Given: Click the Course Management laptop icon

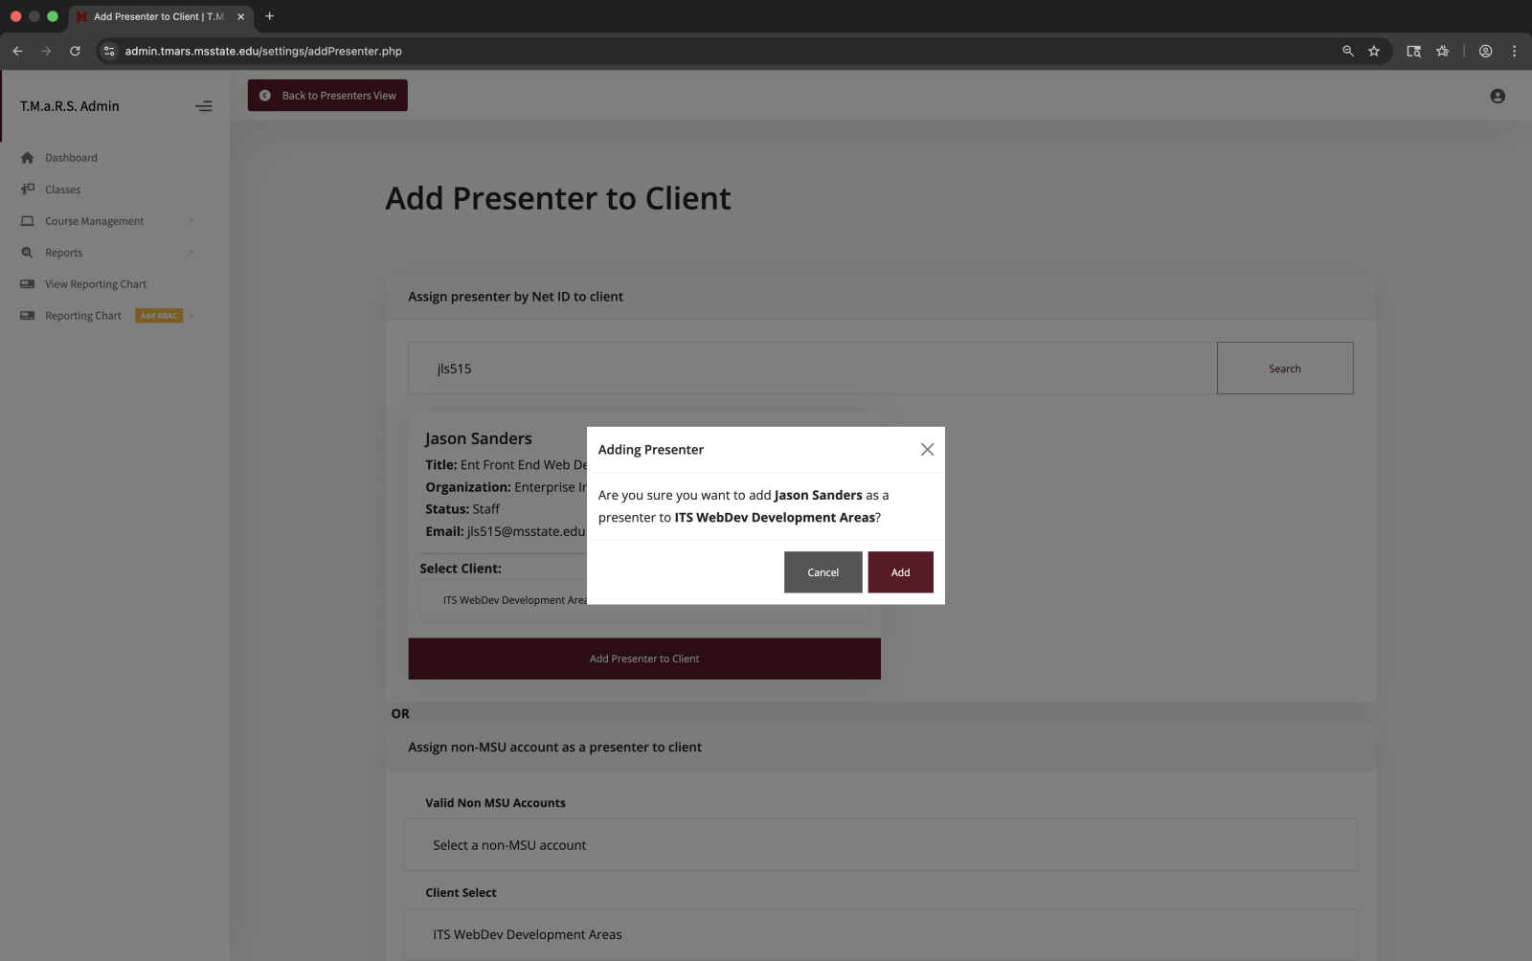Looking at the screenshot, I should [28, 221].
